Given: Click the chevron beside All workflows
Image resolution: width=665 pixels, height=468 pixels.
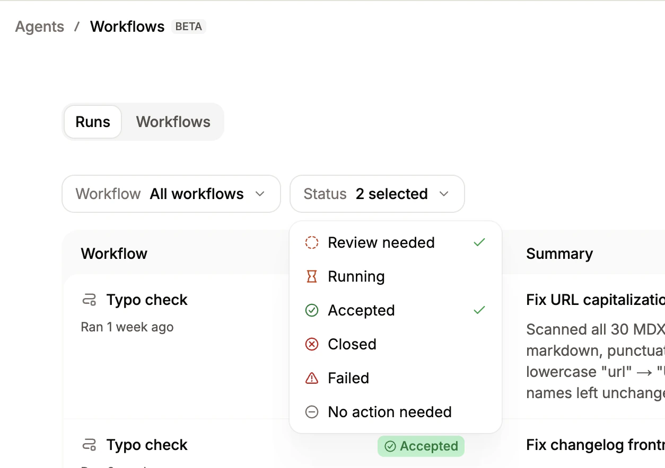Looking at the screenshot, I should [x=260, y=194].
